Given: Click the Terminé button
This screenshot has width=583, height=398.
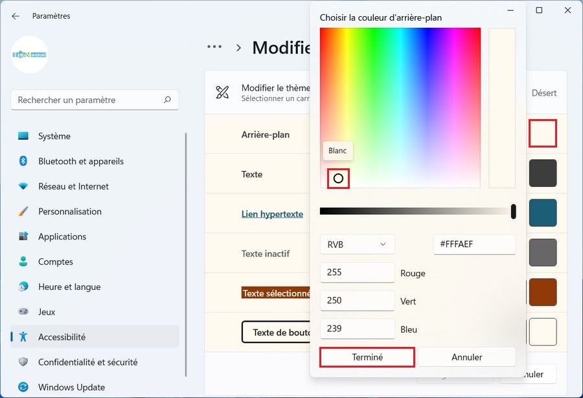Looking at the screenshot, I should point(367,357).
